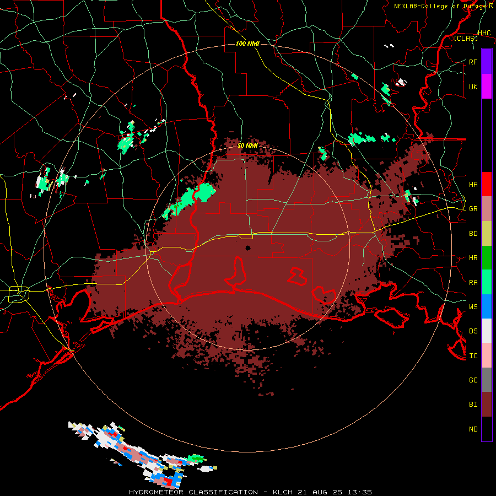
Task: Pick the bright green RA legend swatch
Action: (x=487, y=282)
